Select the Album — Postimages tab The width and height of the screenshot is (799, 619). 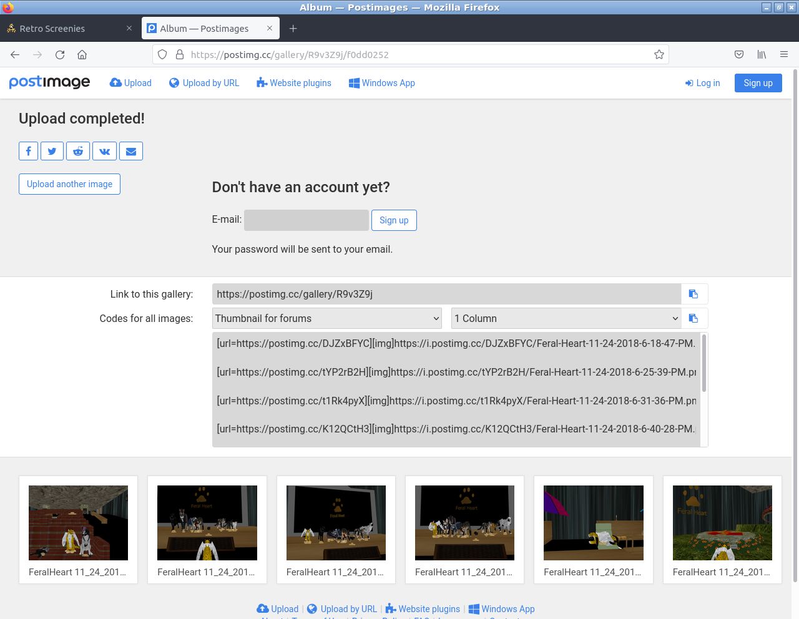(210, 29)
